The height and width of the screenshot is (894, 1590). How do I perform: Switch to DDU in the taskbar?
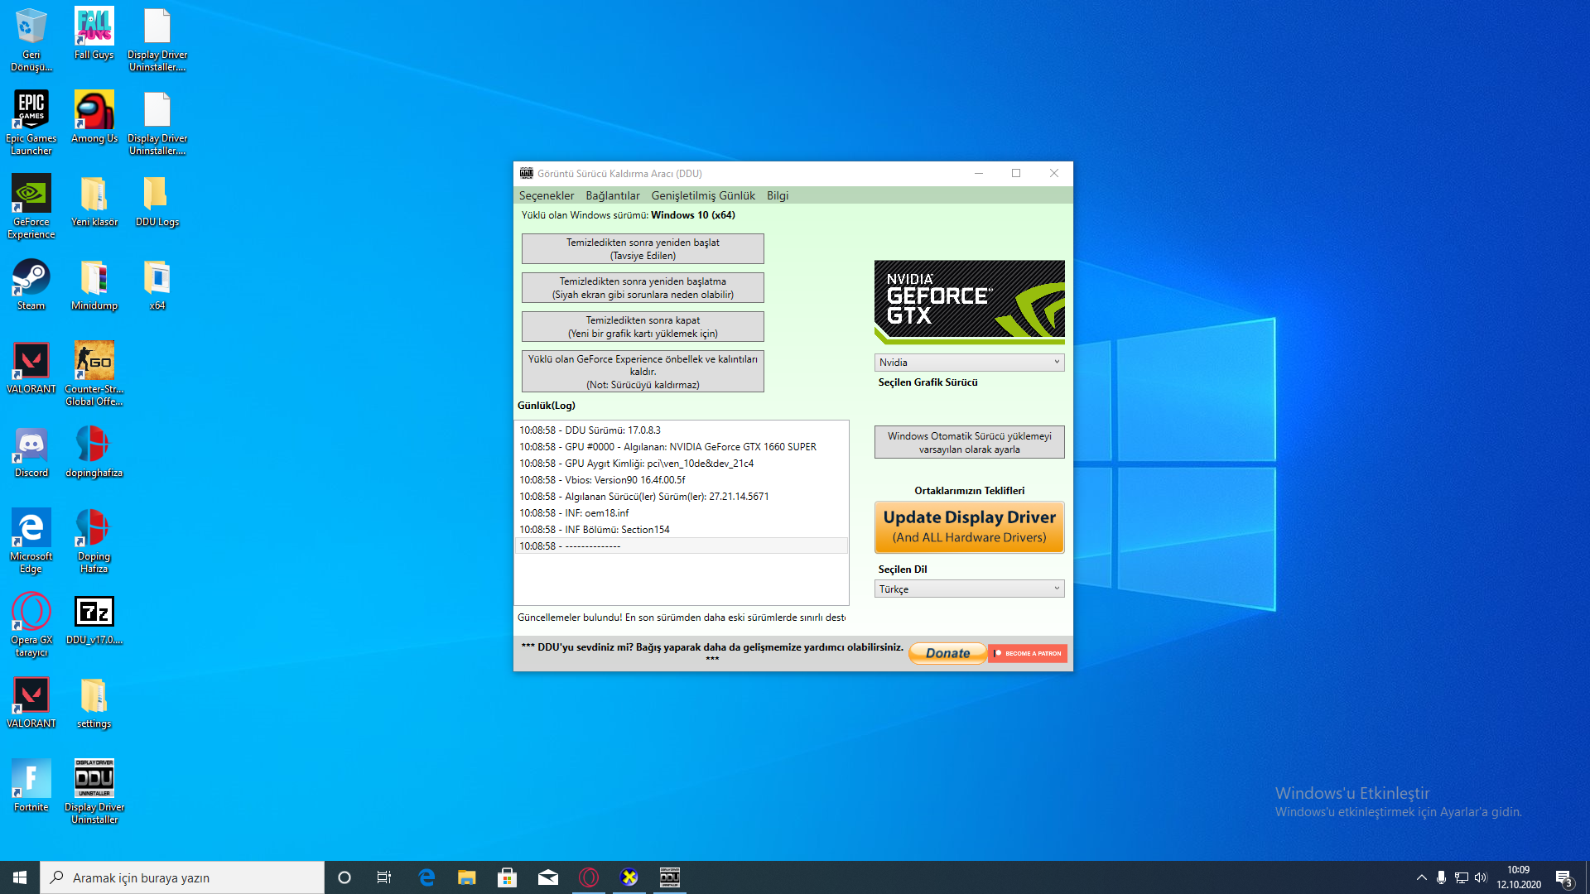(x=670, y=877)
